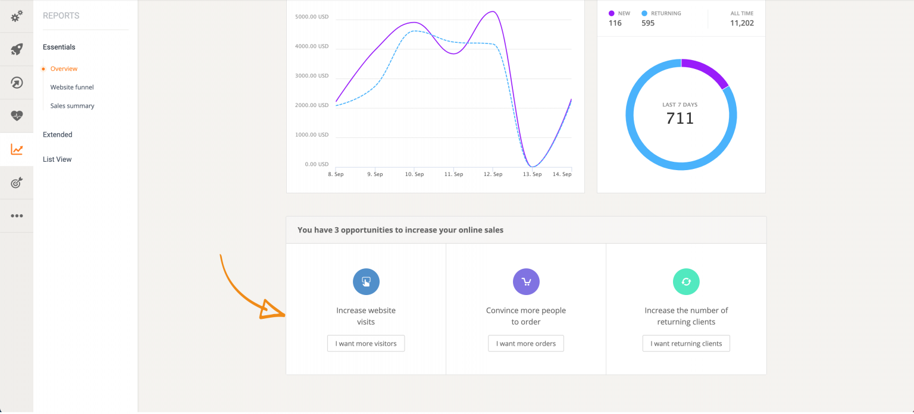The image size is (914, 414).
Task: Switch to the Website funnel report
Action: [71, 87]
